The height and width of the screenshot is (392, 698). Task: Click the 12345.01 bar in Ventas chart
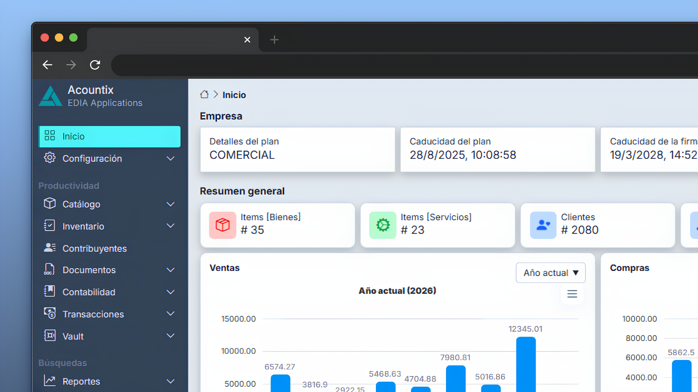[526, 364]
